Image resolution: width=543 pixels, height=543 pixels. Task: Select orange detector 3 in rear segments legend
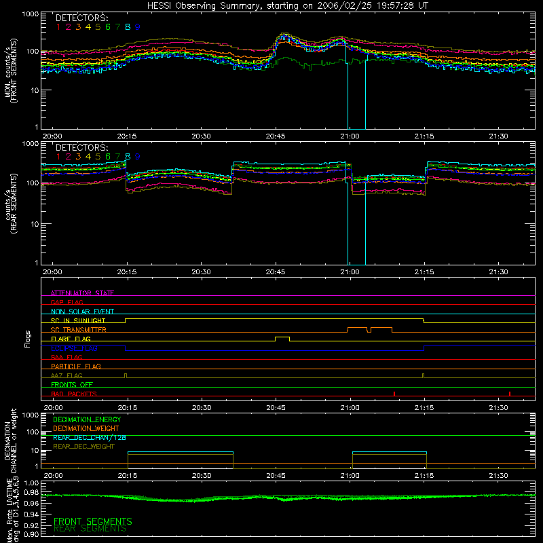[78, 157]
